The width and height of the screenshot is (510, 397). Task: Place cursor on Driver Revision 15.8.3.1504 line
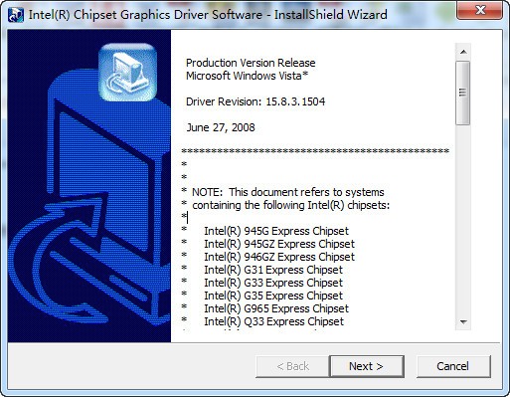pyautogui.click(x=255, y=101)
